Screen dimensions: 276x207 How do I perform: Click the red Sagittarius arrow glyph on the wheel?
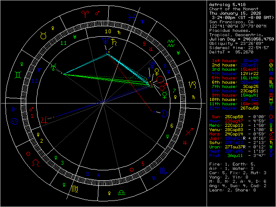coord(189,132)
